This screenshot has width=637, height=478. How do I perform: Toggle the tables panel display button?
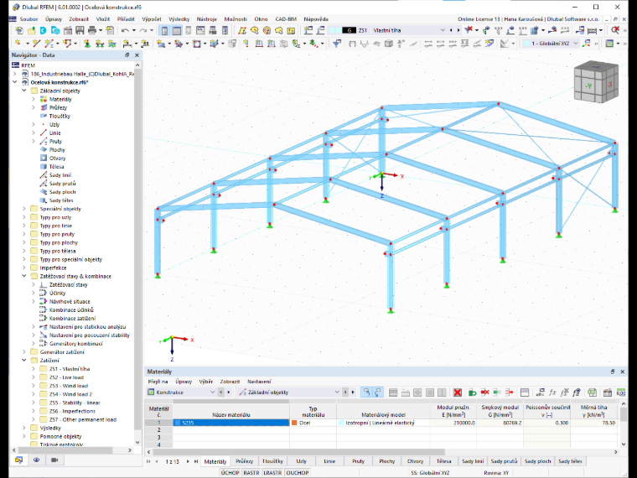coord(177,30)
